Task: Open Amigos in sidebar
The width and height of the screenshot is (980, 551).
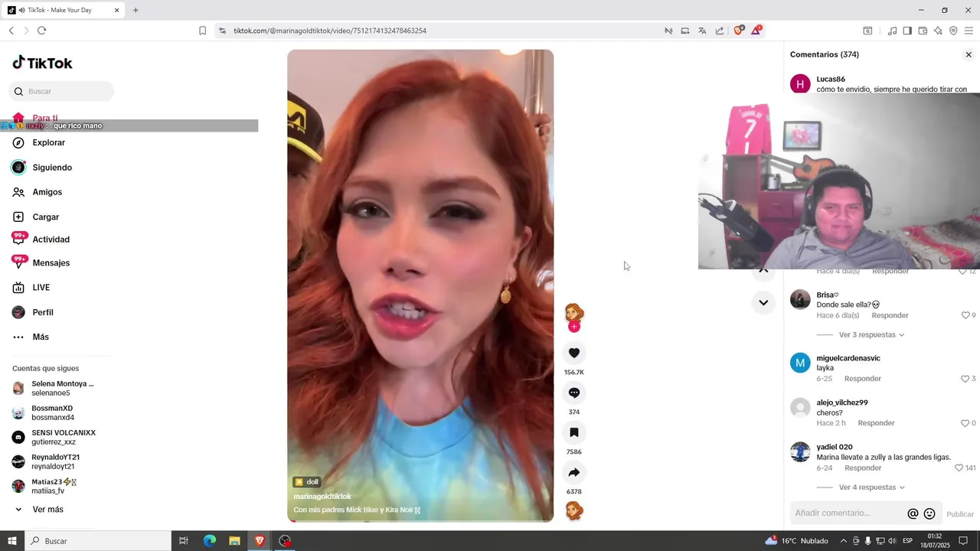Action: click(x=47, y=192)
